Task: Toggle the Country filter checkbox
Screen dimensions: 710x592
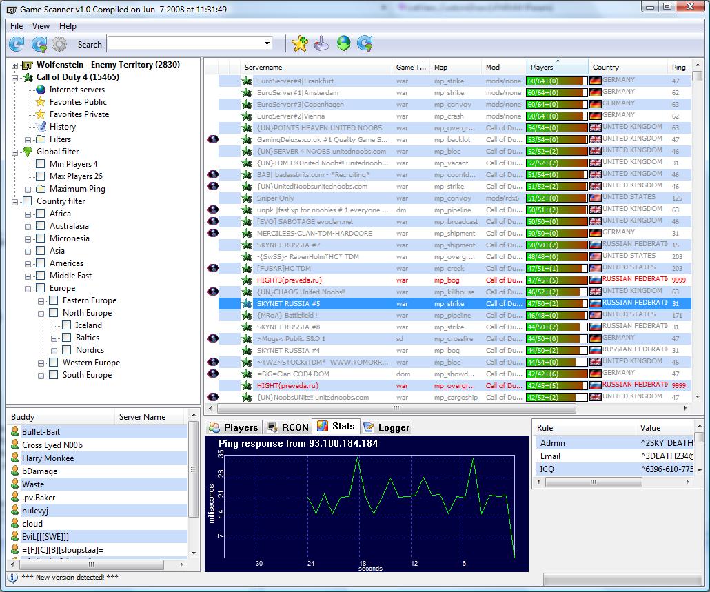Action: [27, 201]
